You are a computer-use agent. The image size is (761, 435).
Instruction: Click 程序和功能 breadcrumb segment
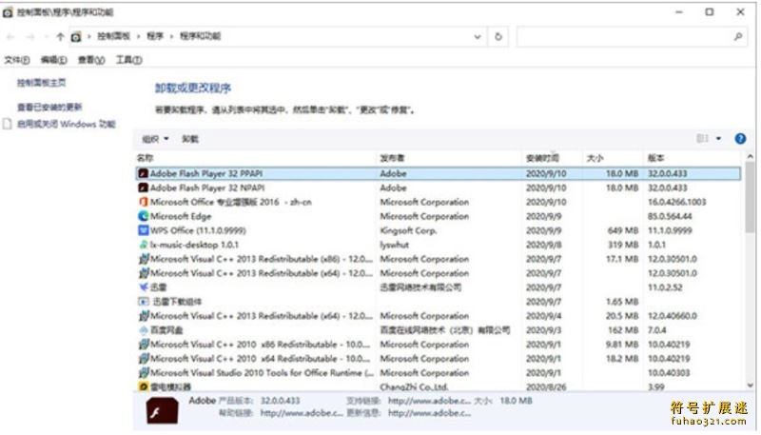click(x=201, y=36)
